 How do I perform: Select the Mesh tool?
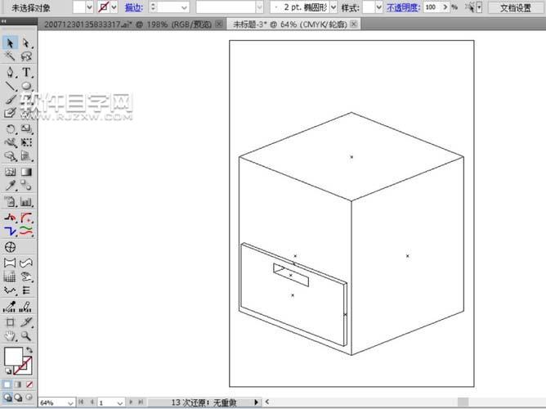tap(10, 172)
